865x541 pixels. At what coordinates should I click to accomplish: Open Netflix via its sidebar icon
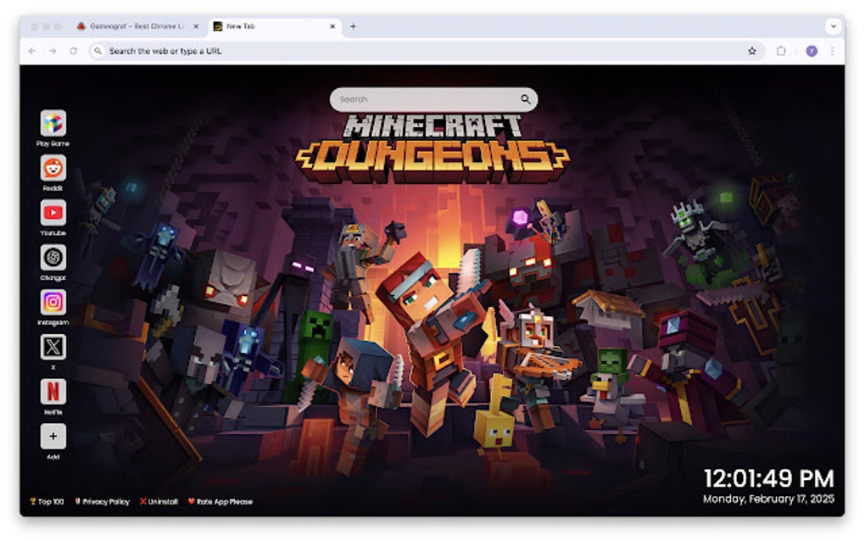53,392
